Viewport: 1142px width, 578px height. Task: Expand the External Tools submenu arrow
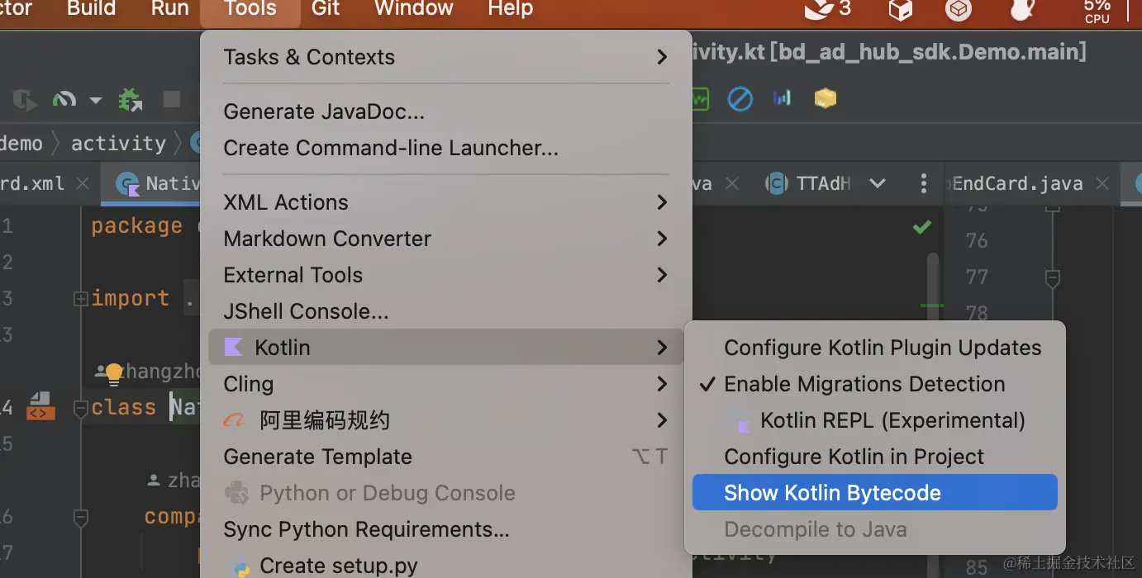click(x=662, y=275)
